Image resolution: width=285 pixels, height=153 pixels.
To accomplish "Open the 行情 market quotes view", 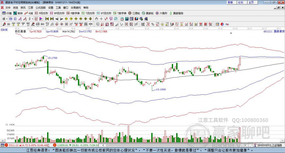I will tap(7, 13).
